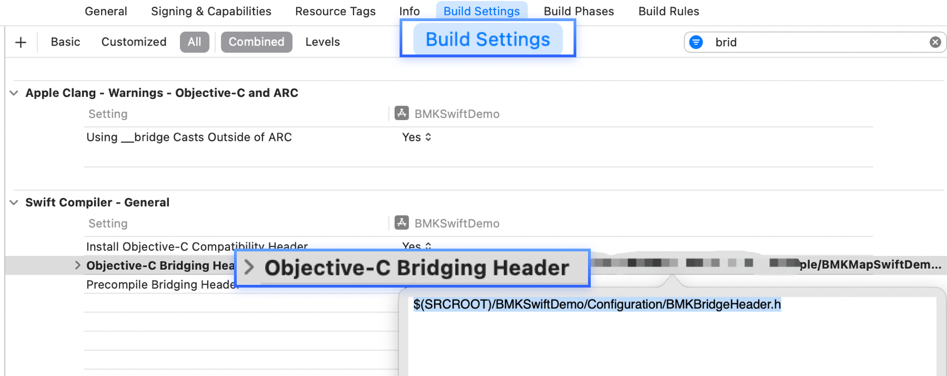Click the plus add setting button
The height and width of the screenshot is (376, 947).
click(21, 42)
